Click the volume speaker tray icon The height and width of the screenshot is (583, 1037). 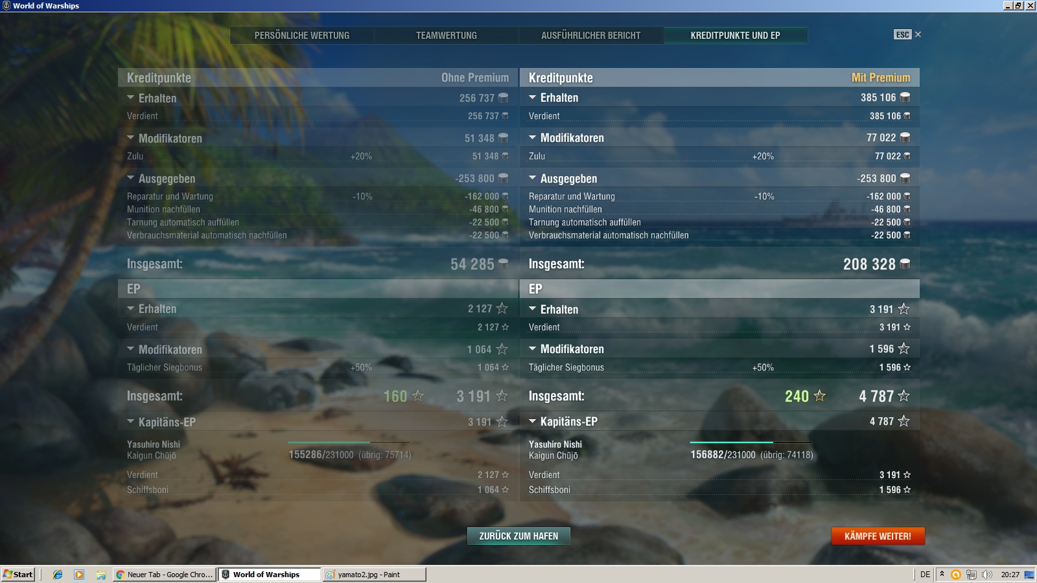(986, 575)
